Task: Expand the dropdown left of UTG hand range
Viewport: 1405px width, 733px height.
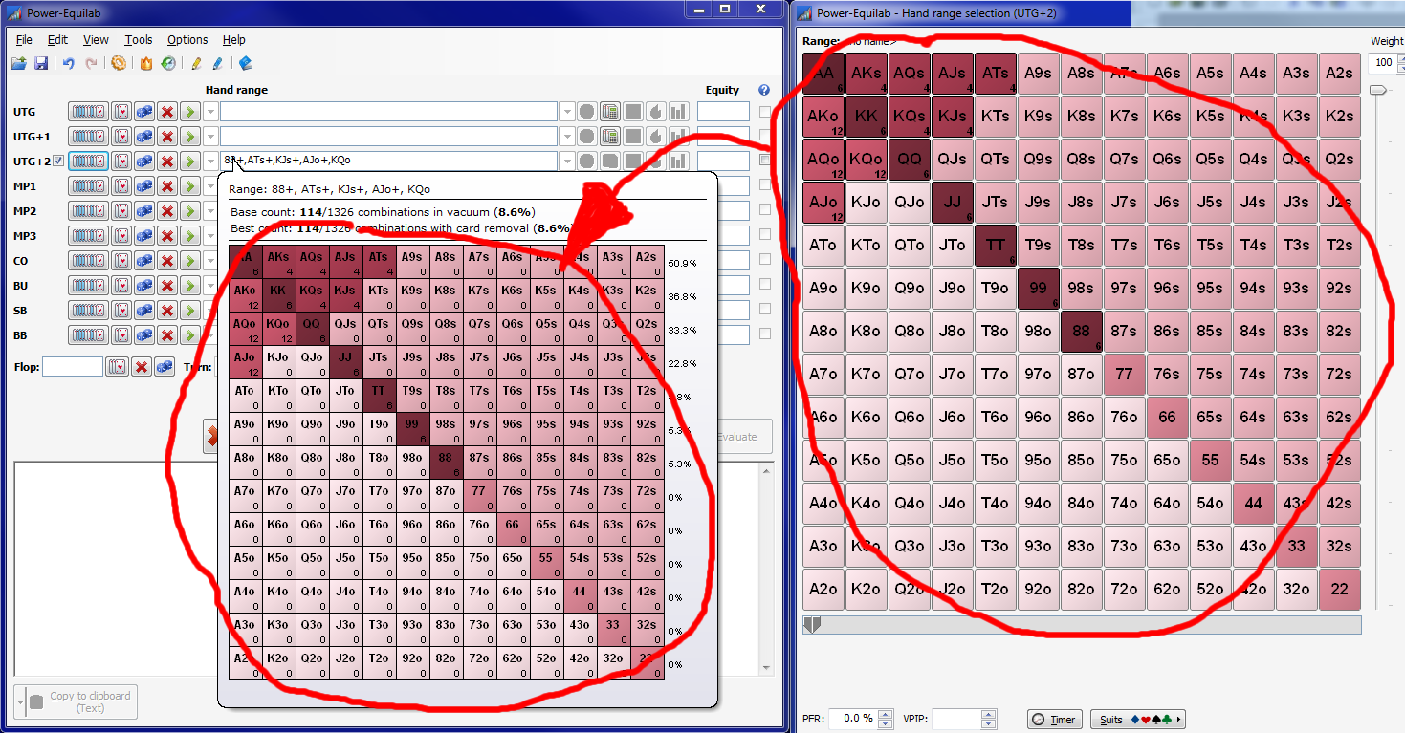Action: 211,112
